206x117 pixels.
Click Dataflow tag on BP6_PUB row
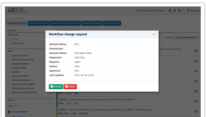63,110
